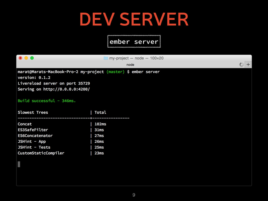The height and width of the screenshot is (201, 268).
Task: Click the DEV SERVER slide heading
Action: pos(134,19)
